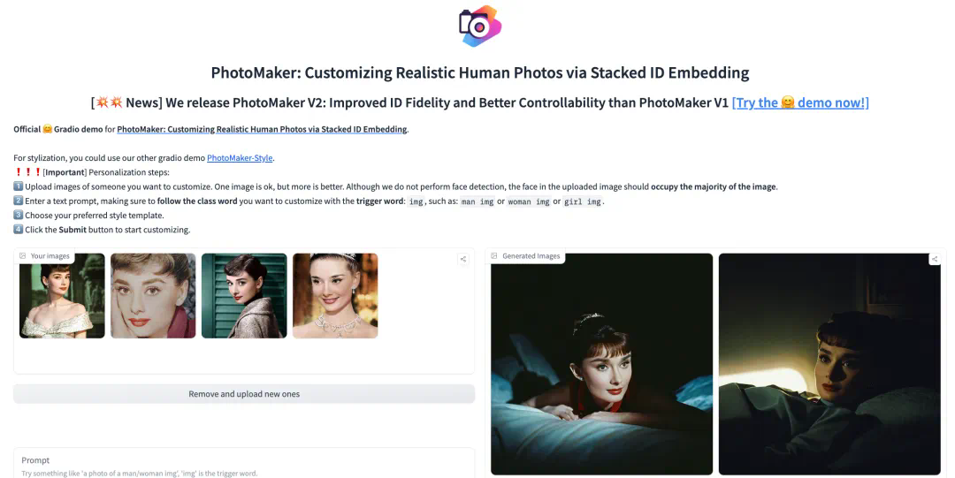
Task: Share the uploaded images gallery
Action: (x=462, y=259)
